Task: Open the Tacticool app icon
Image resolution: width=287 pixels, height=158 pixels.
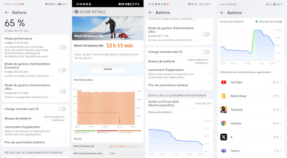Action: click(224, 110)
